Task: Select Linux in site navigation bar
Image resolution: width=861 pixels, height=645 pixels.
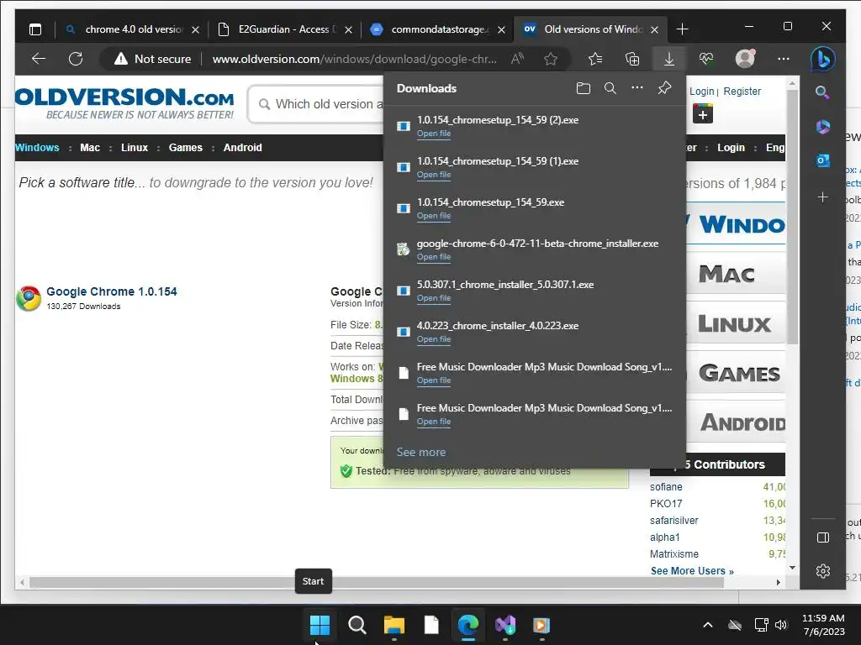Action: [x=135, y=148]
